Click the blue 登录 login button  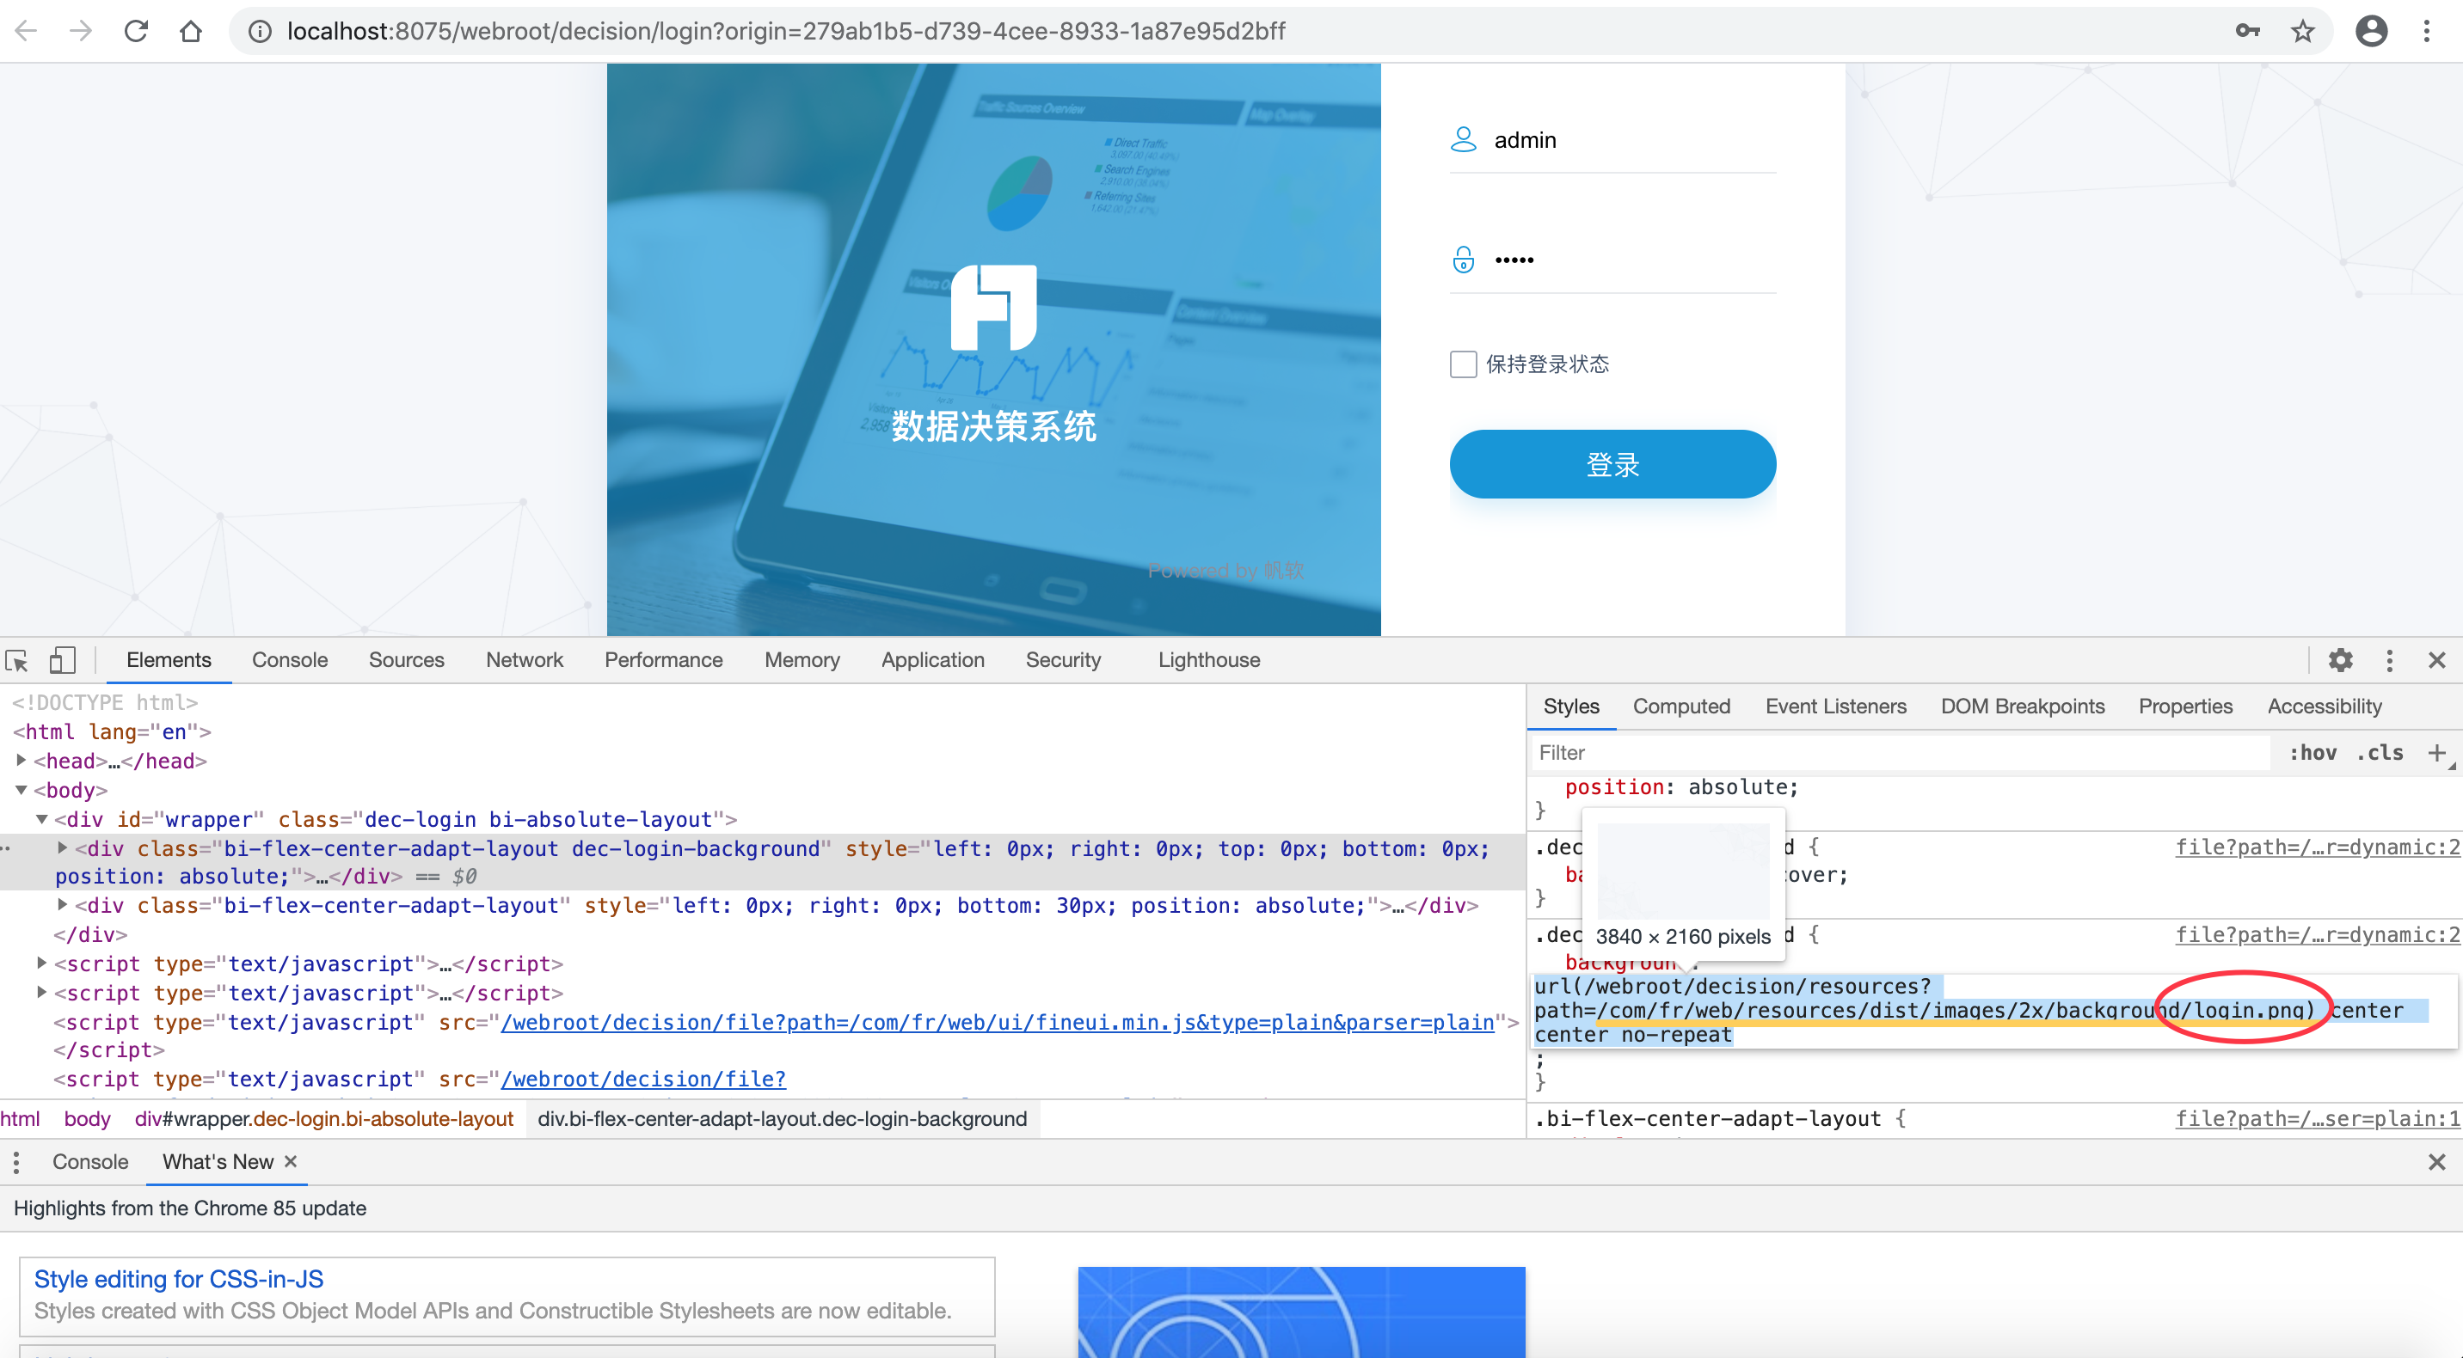click(x=1612, y=464)
